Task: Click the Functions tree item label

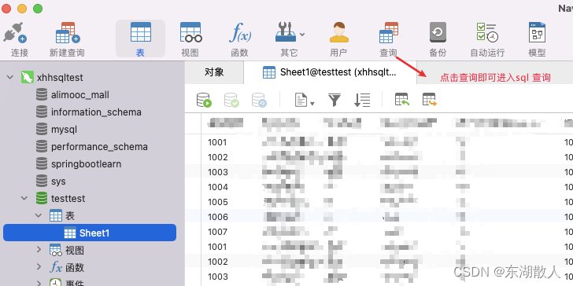Action: point(75,267)
